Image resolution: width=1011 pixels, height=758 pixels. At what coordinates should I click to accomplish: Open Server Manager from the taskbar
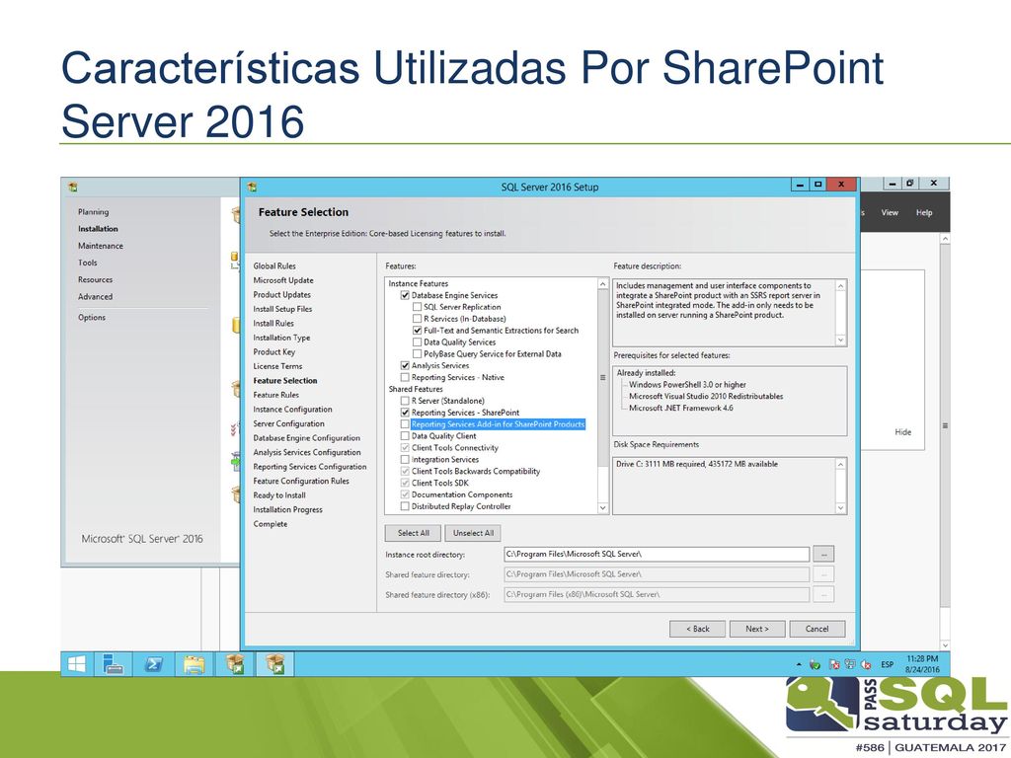tap(114, 664)
